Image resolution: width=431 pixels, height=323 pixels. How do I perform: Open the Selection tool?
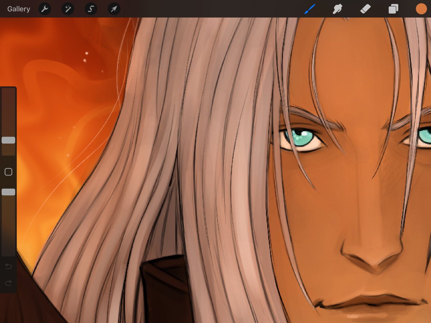click(91, 9)
